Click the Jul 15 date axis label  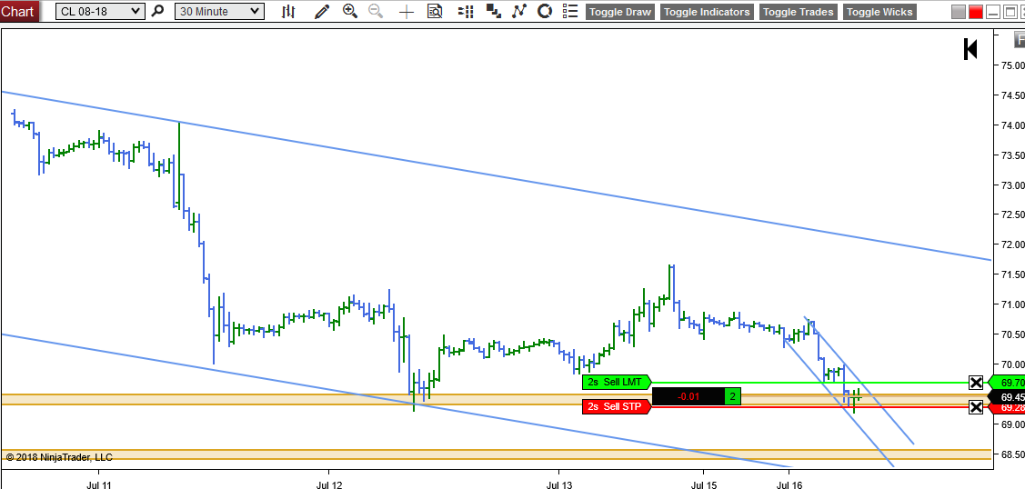point(703,485)
